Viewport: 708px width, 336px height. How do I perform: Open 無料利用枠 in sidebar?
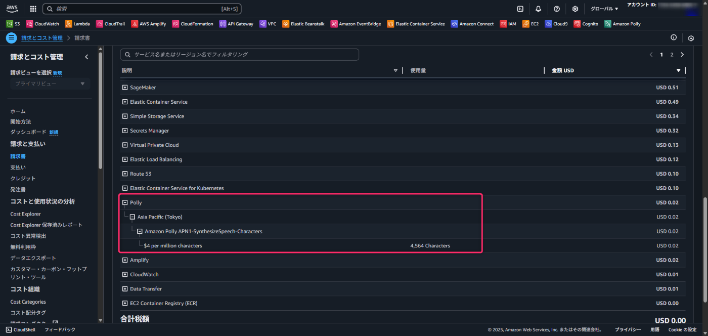point(23,247)
